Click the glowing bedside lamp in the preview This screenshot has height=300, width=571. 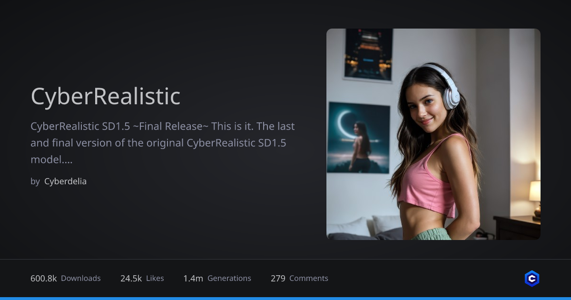tap(535, 191)
